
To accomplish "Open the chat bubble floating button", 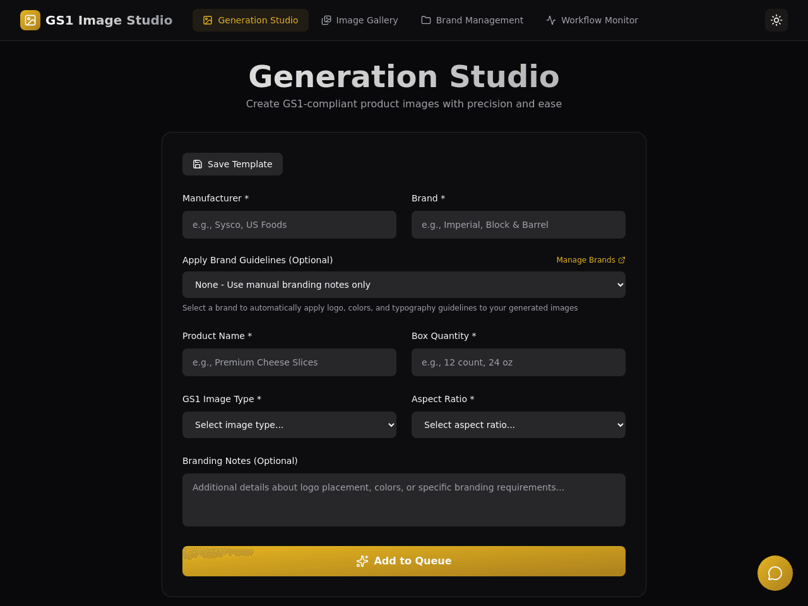I will point(775,573).
